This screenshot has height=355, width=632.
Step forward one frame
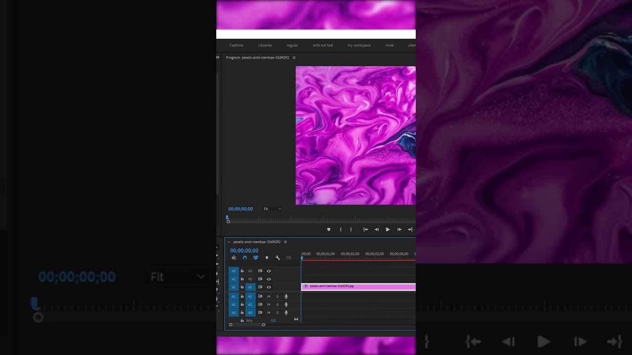(x=399, y=229)
